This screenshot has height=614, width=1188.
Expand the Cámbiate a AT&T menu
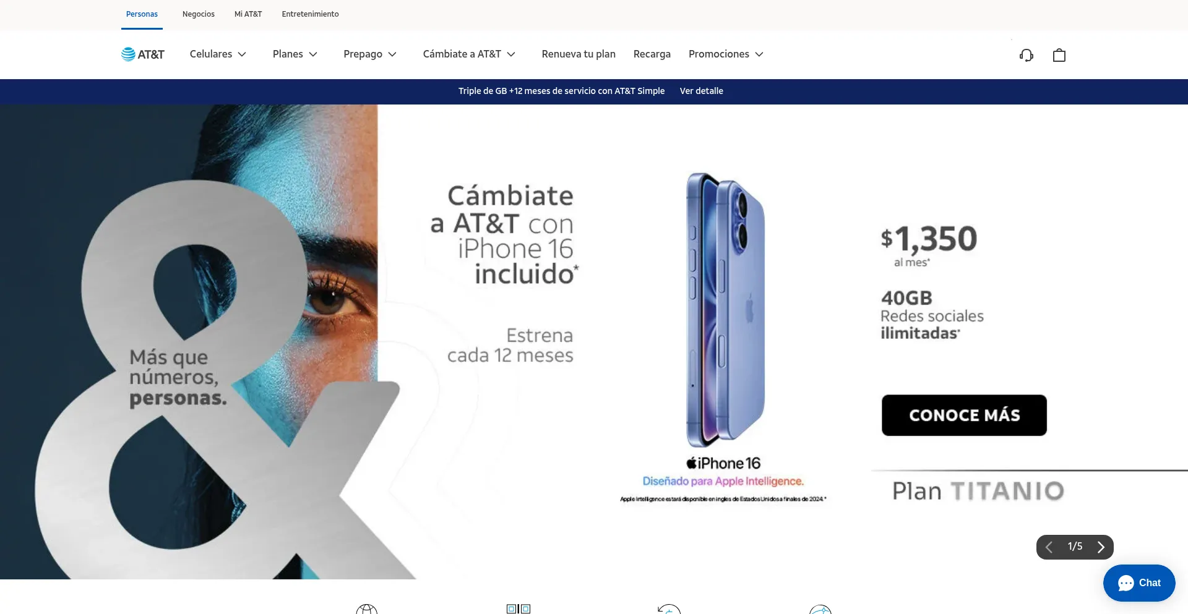469,54
